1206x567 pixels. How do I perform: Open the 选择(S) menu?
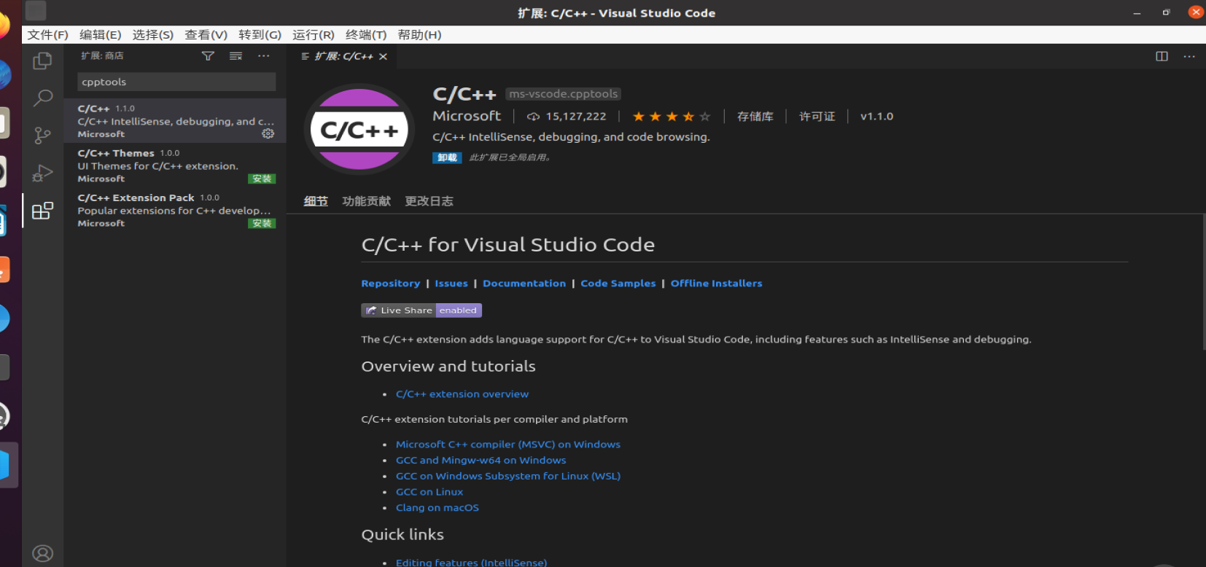tap(153, 35)
